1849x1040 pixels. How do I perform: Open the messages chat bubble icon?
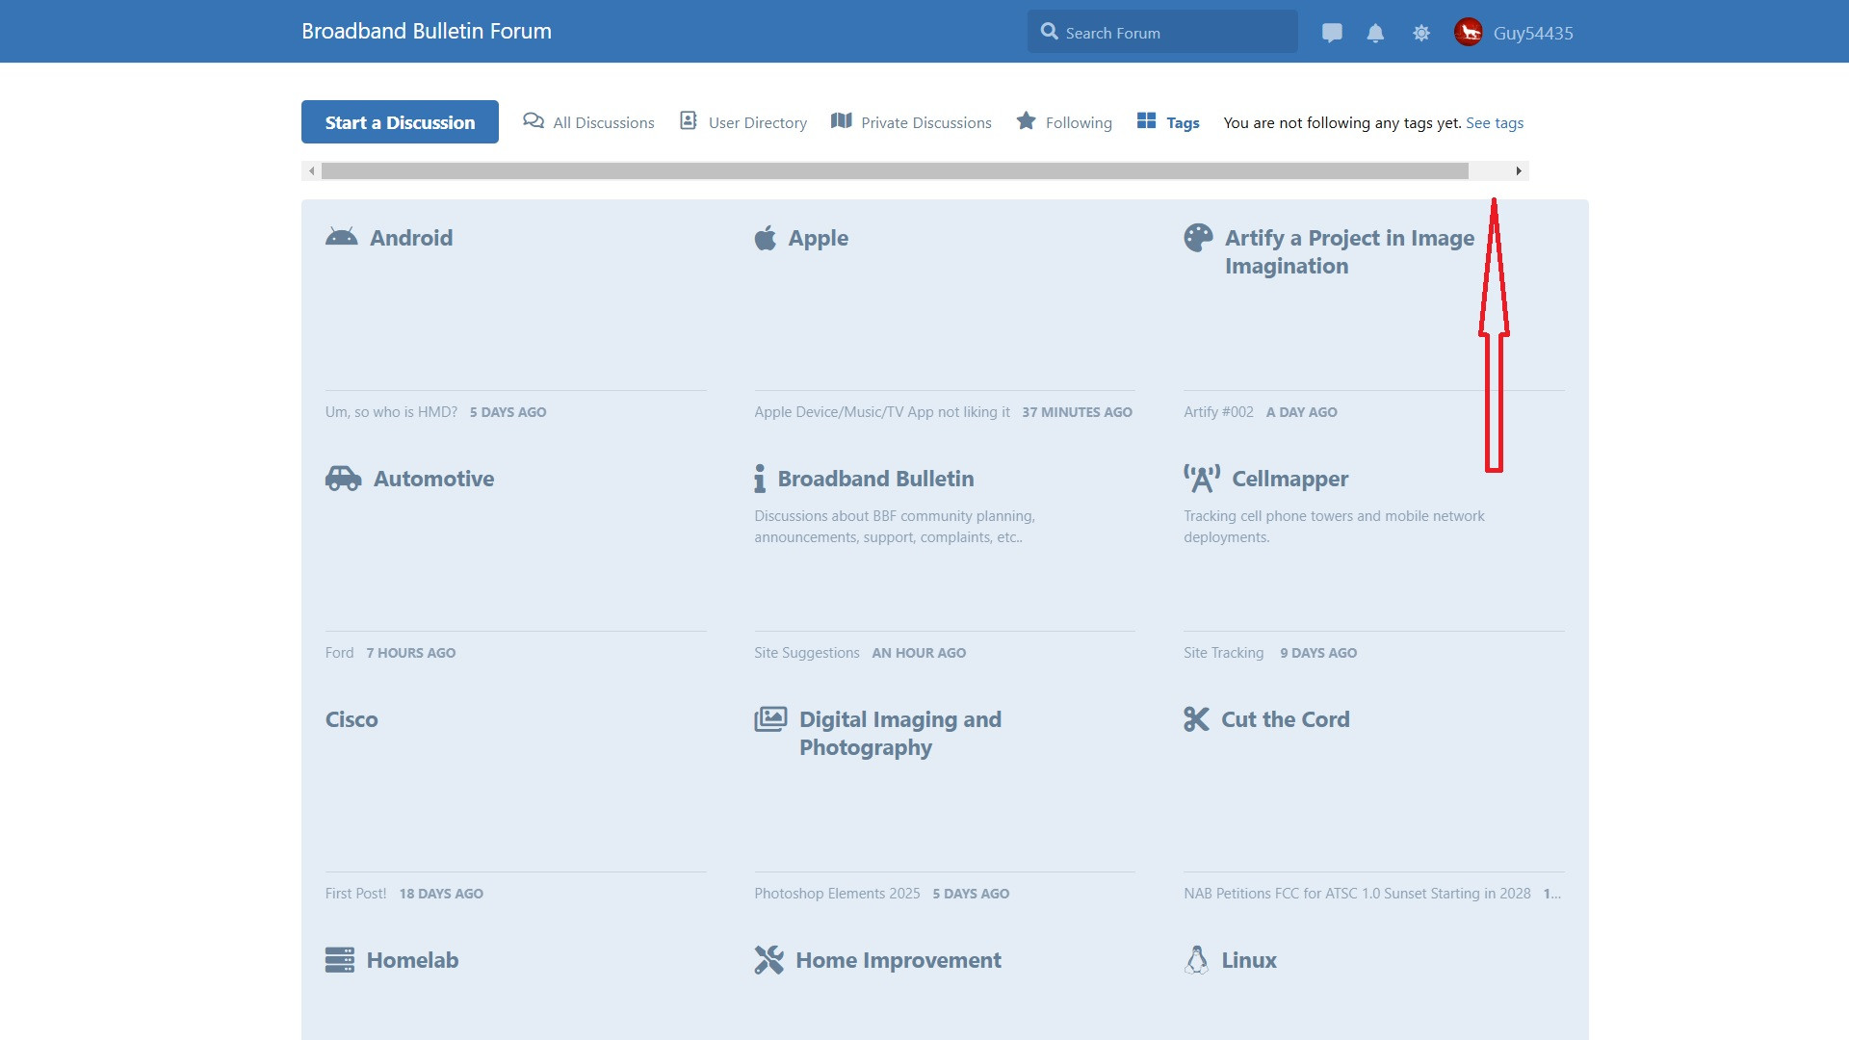click(1332, 33)
